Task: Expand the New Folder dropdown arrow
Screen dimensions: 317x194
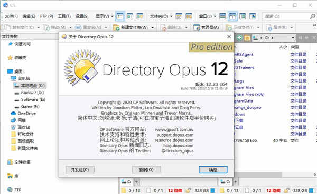Action: [x=153, y=27]
